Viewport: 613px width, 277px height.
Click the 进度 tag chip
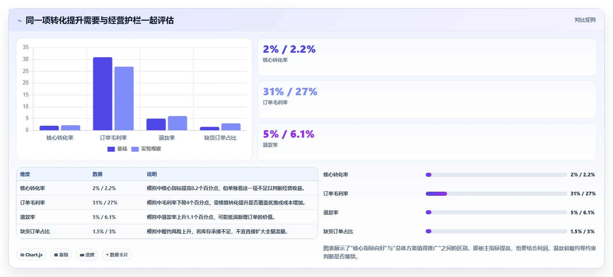[x=87, y=255]
